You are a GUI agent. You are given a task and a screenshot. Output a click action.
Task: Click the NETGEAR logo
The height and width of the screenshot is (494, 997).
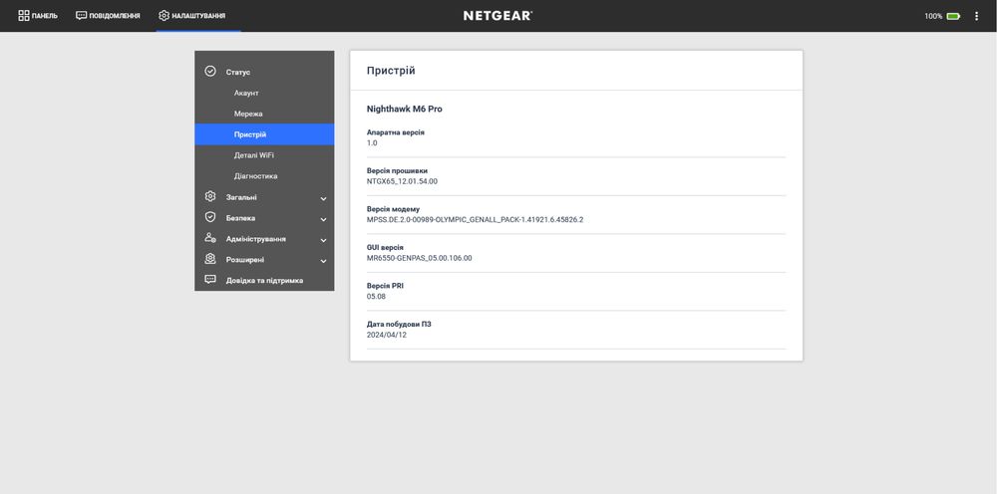[x=498, y=16]
